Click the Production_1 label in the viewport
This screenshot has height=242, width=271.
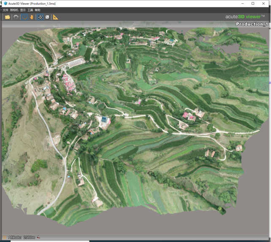pyautogui.click(x=252, y=24)
